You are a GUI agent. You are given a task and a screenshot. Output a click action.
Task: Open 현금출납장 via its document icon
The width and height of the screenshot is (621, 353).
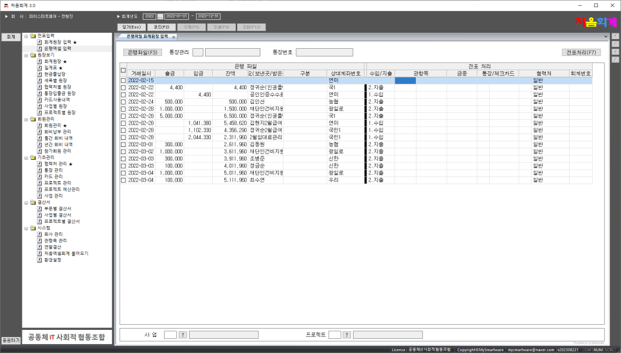coord(39,74)
